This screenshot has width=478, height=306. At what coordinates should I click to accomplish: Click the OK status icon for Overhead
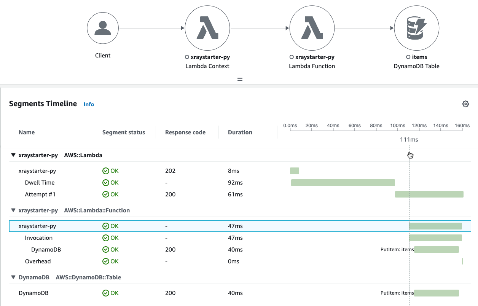pyautogui.click(x=106, y=261)
